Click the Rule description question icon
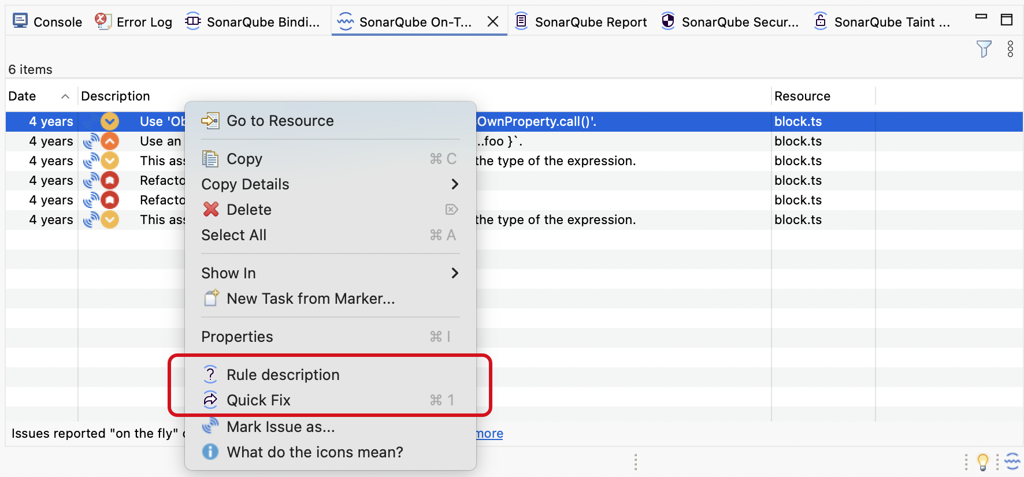 pos(210,374)
